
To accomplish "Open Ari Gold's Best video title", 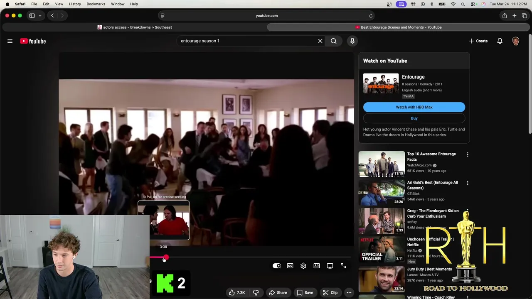I will pyautogui.click(x=432, y=185).
